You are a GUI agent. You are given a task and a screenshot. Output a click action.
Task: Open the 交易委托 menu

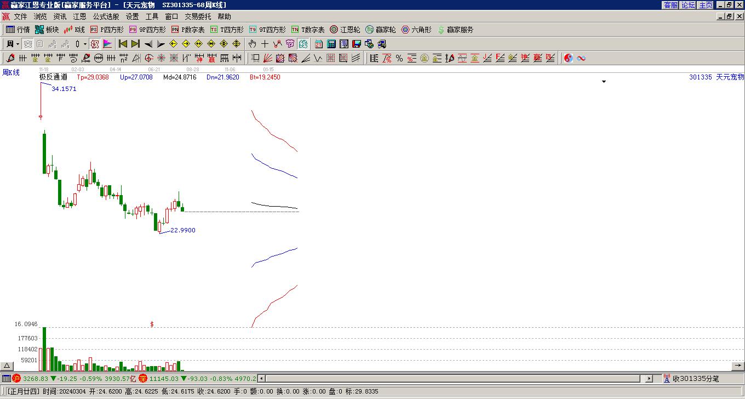pos(198,16)
